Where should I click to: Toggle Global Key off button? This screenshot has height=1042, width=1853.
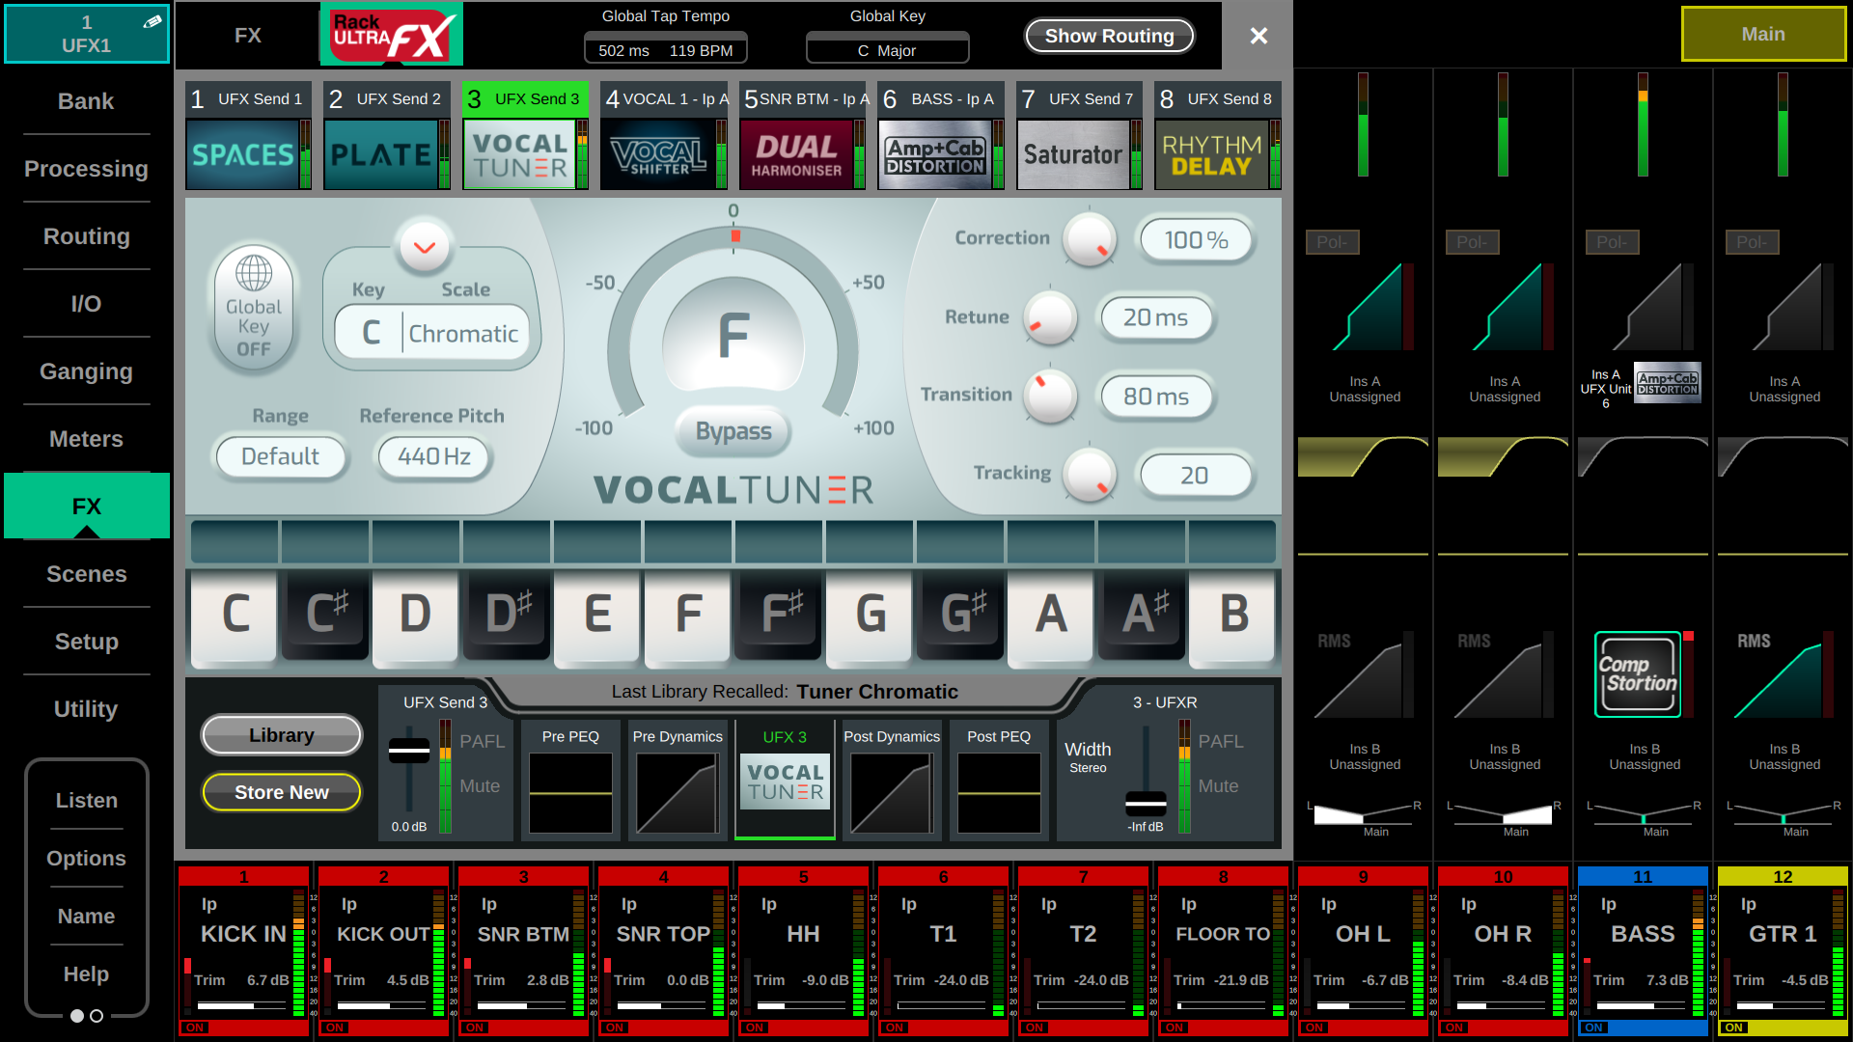pos(254,308)
